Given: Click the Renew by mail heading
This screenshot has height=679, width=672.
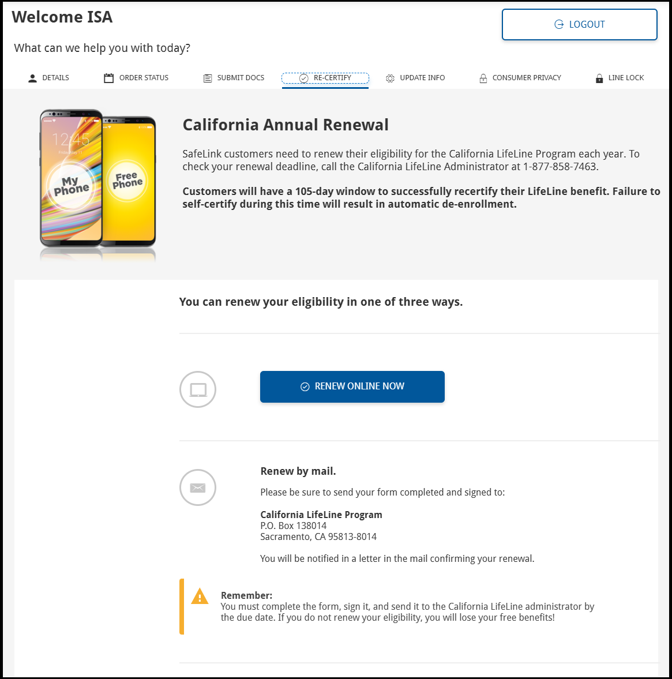Looking at the screenshot, I should pos(298,471).
